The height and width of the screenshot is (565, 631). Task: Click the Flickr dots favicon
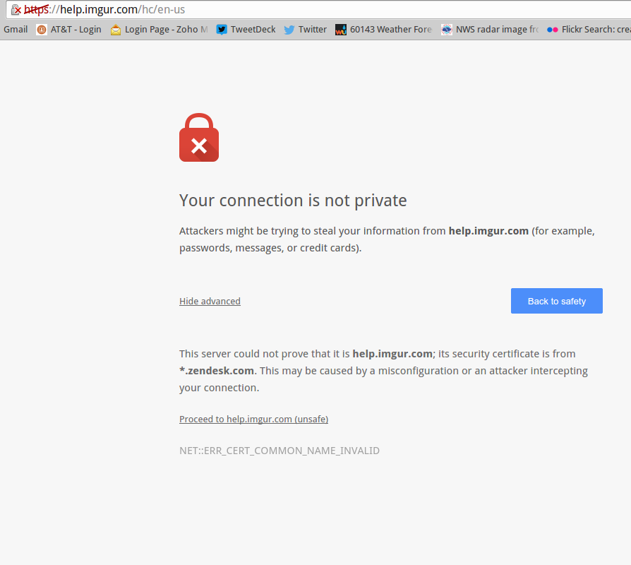pyautogui.click(x=553, y=30)
